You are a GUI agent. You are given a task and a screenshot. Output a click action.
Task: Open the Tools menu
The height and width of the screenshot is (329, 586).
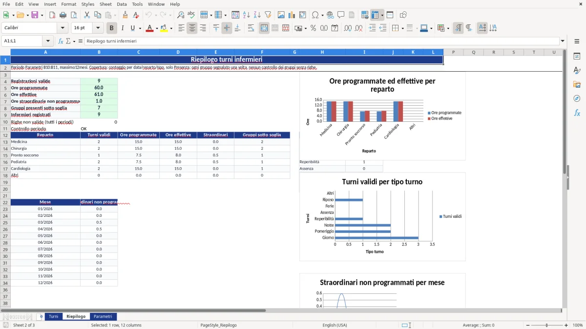137,4
